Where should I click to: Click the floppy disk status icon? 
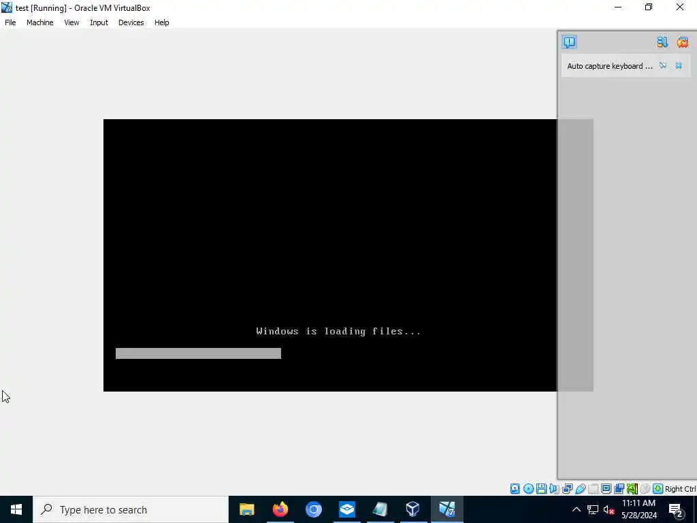pos(541,489)
